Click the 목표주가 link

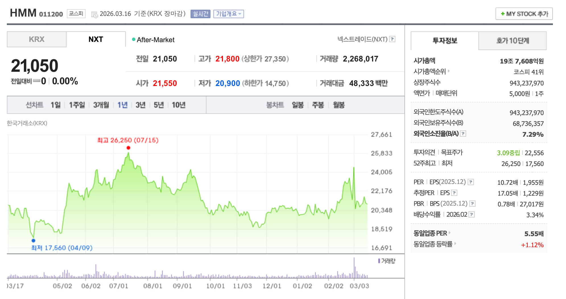point(452,152)
